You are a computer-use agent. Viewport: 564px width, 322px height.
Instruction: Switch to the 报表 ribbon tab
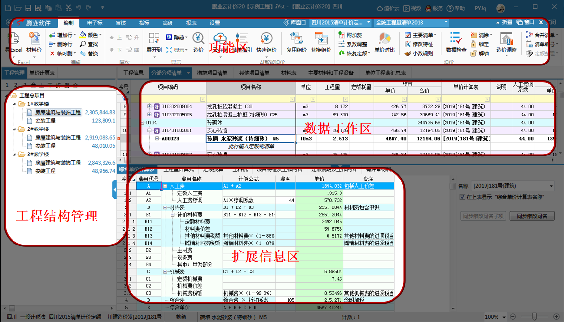point(191,23)
